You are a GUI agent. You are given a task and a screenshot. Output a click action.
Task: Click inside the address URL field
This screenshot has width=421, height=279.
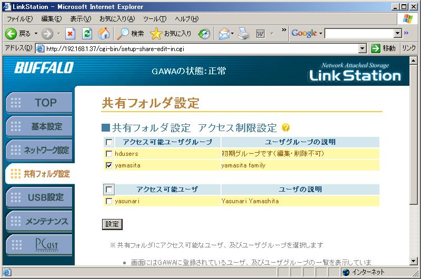(x=202, y=48)
